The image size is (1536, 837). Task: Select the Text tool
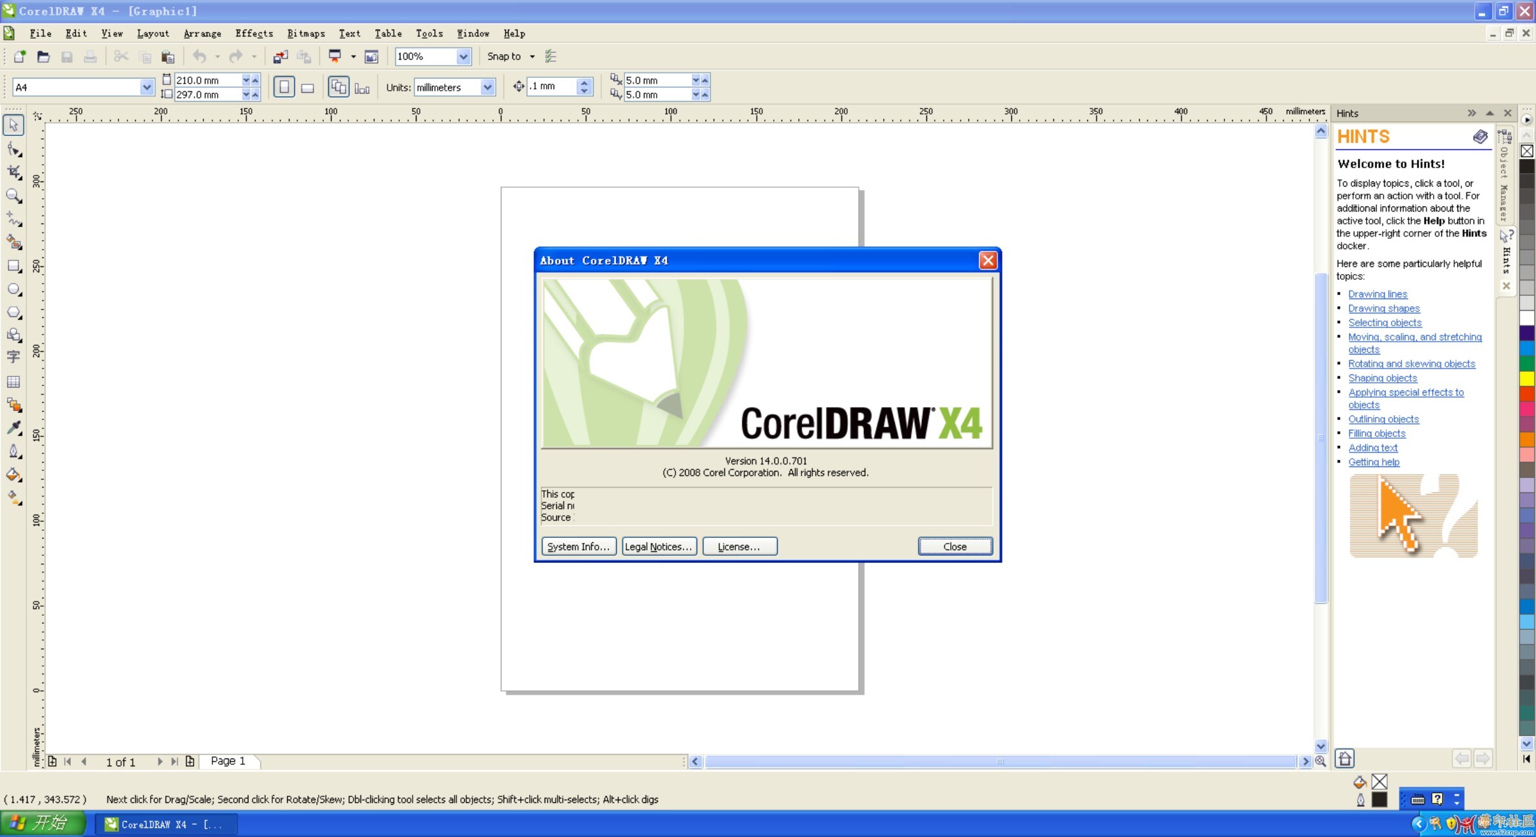pos(14,358)
